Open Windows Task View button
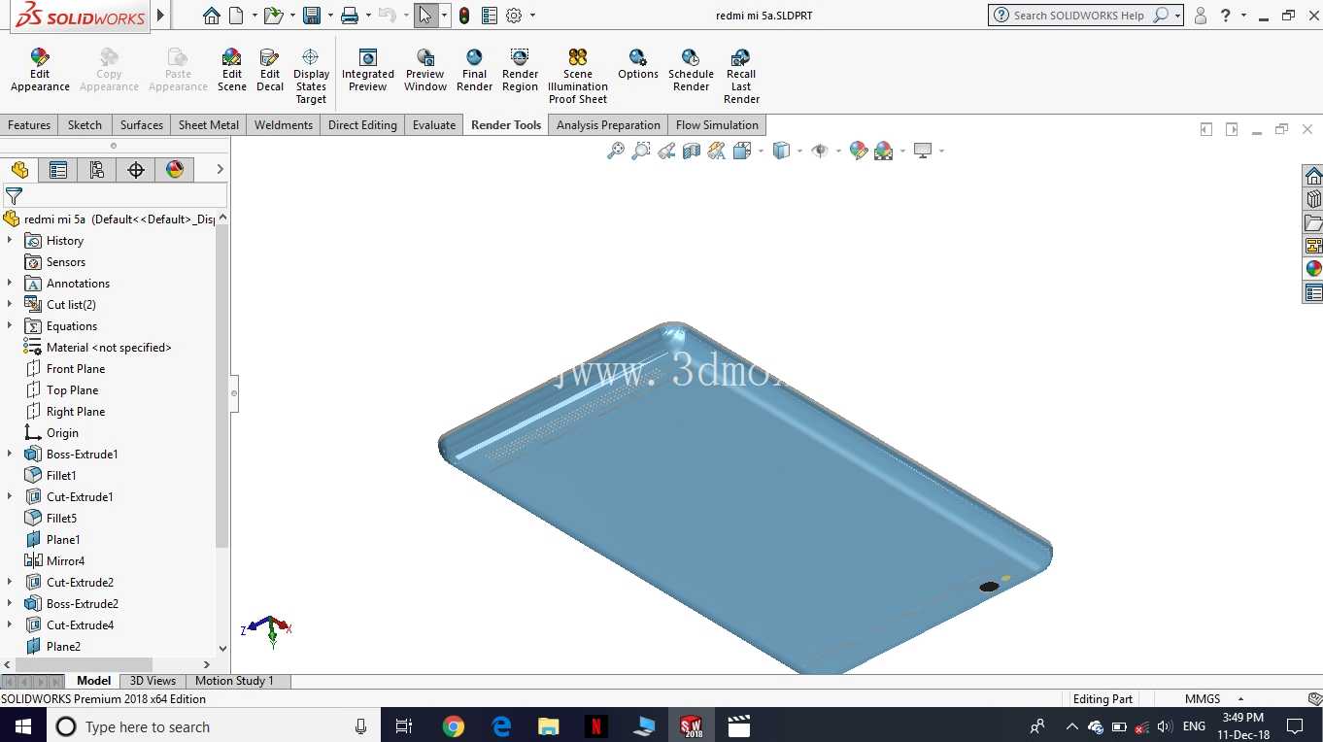The width and height of the screenshot is (1323, 742). click(405, 726)
